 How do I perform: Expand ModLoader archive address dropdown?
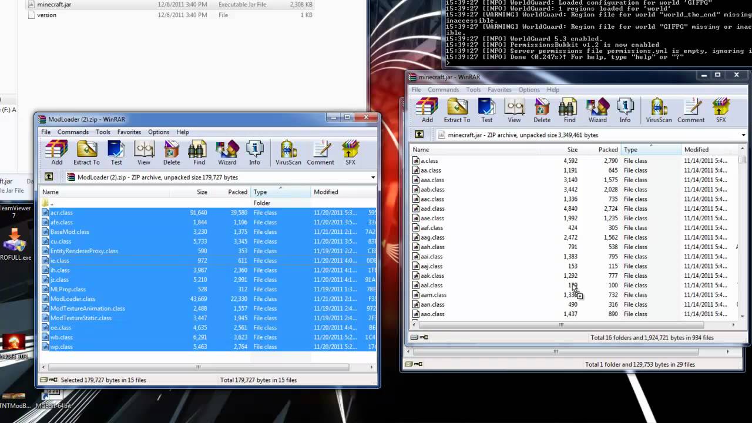372,177
